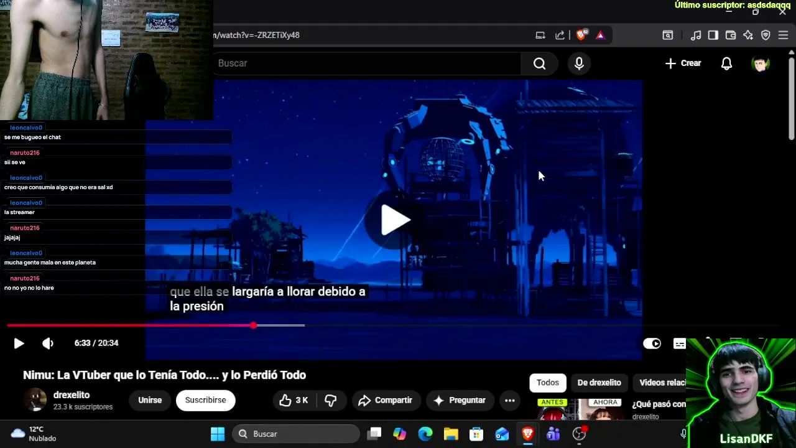Click the play button in player controls

click(19, 343)
